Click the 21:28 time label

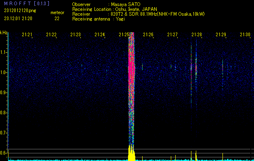tap(197, 35)
